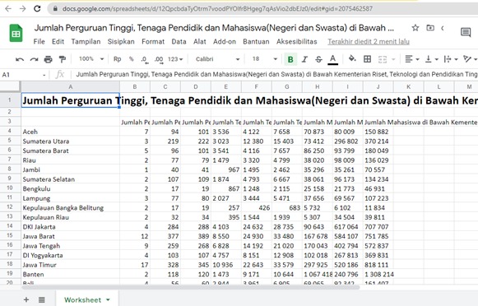Image resolution: width=478 pixels, height=306 pixels.
Task: Select the Paint format tool
Action: click(63, 59)
